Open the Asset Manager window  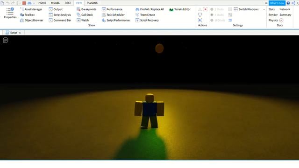31,9
